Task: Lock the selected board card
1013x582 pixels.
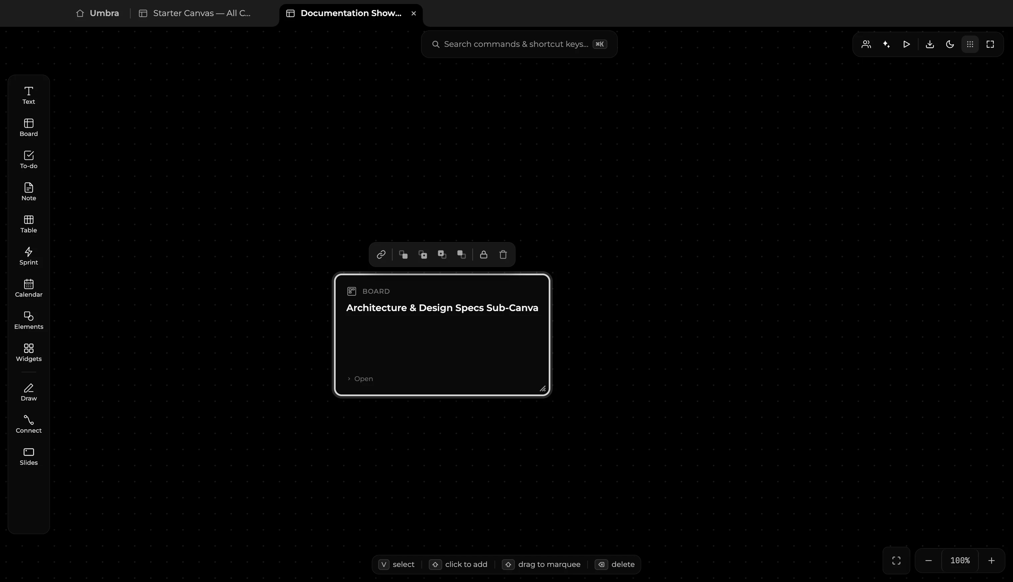Action: pyautogui.click(x=484, y=254)
